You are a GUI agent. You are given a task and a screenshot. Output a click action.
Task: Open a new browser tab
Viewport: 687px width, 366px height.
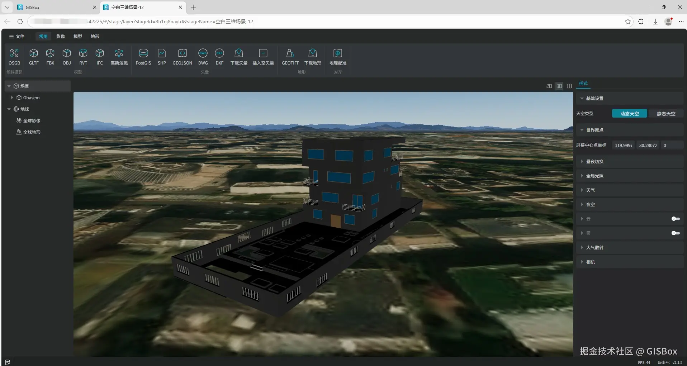193,7
